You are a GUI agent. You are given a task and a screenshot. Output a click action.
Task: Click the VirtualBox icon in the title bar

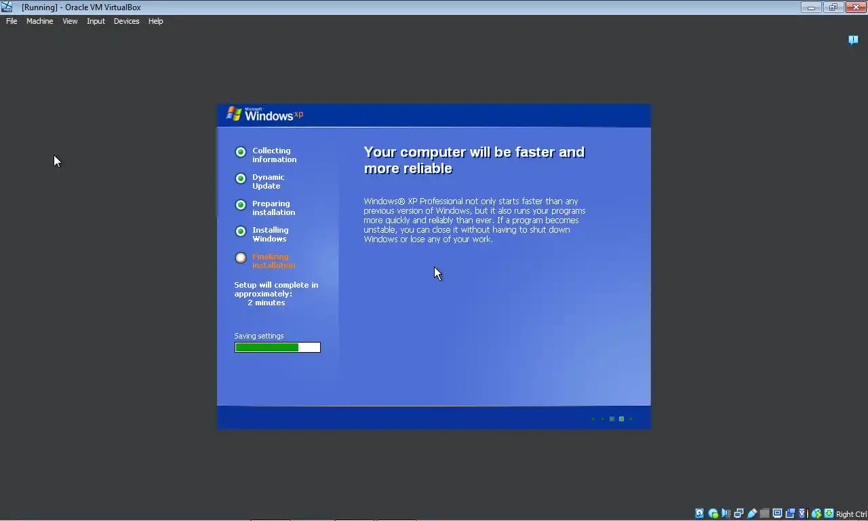tap(7, 7)
